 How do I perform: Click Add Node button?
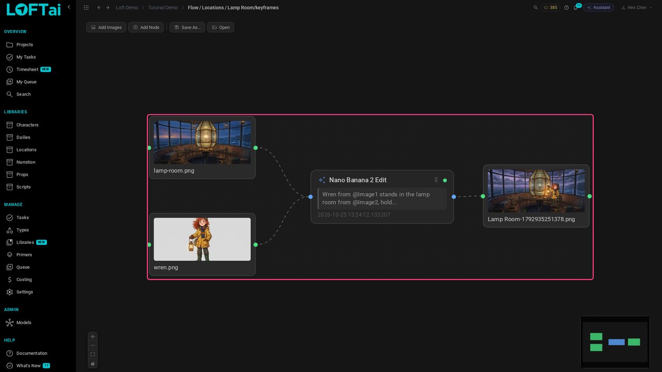(146, 27)
